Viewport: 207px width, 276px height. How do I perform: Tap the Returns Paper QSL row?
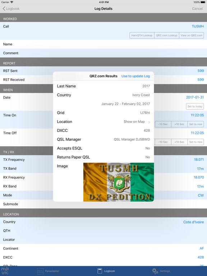103,157
